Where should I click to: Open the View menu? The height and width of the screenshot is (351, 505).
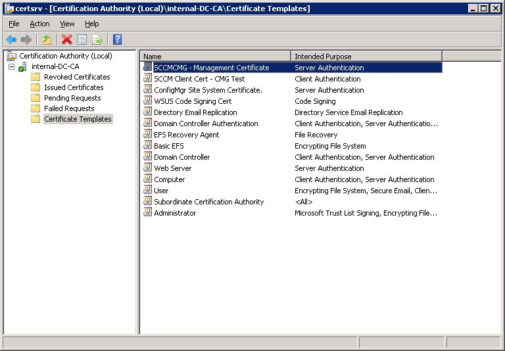click(x=67, y=24)
